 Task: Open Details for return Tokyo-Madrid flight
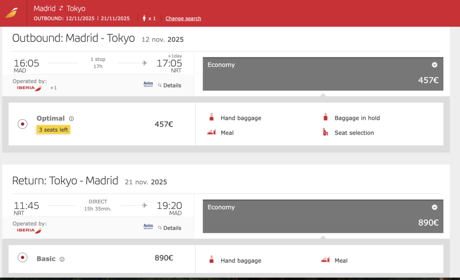pyautogui.click(x=170, y=228)
